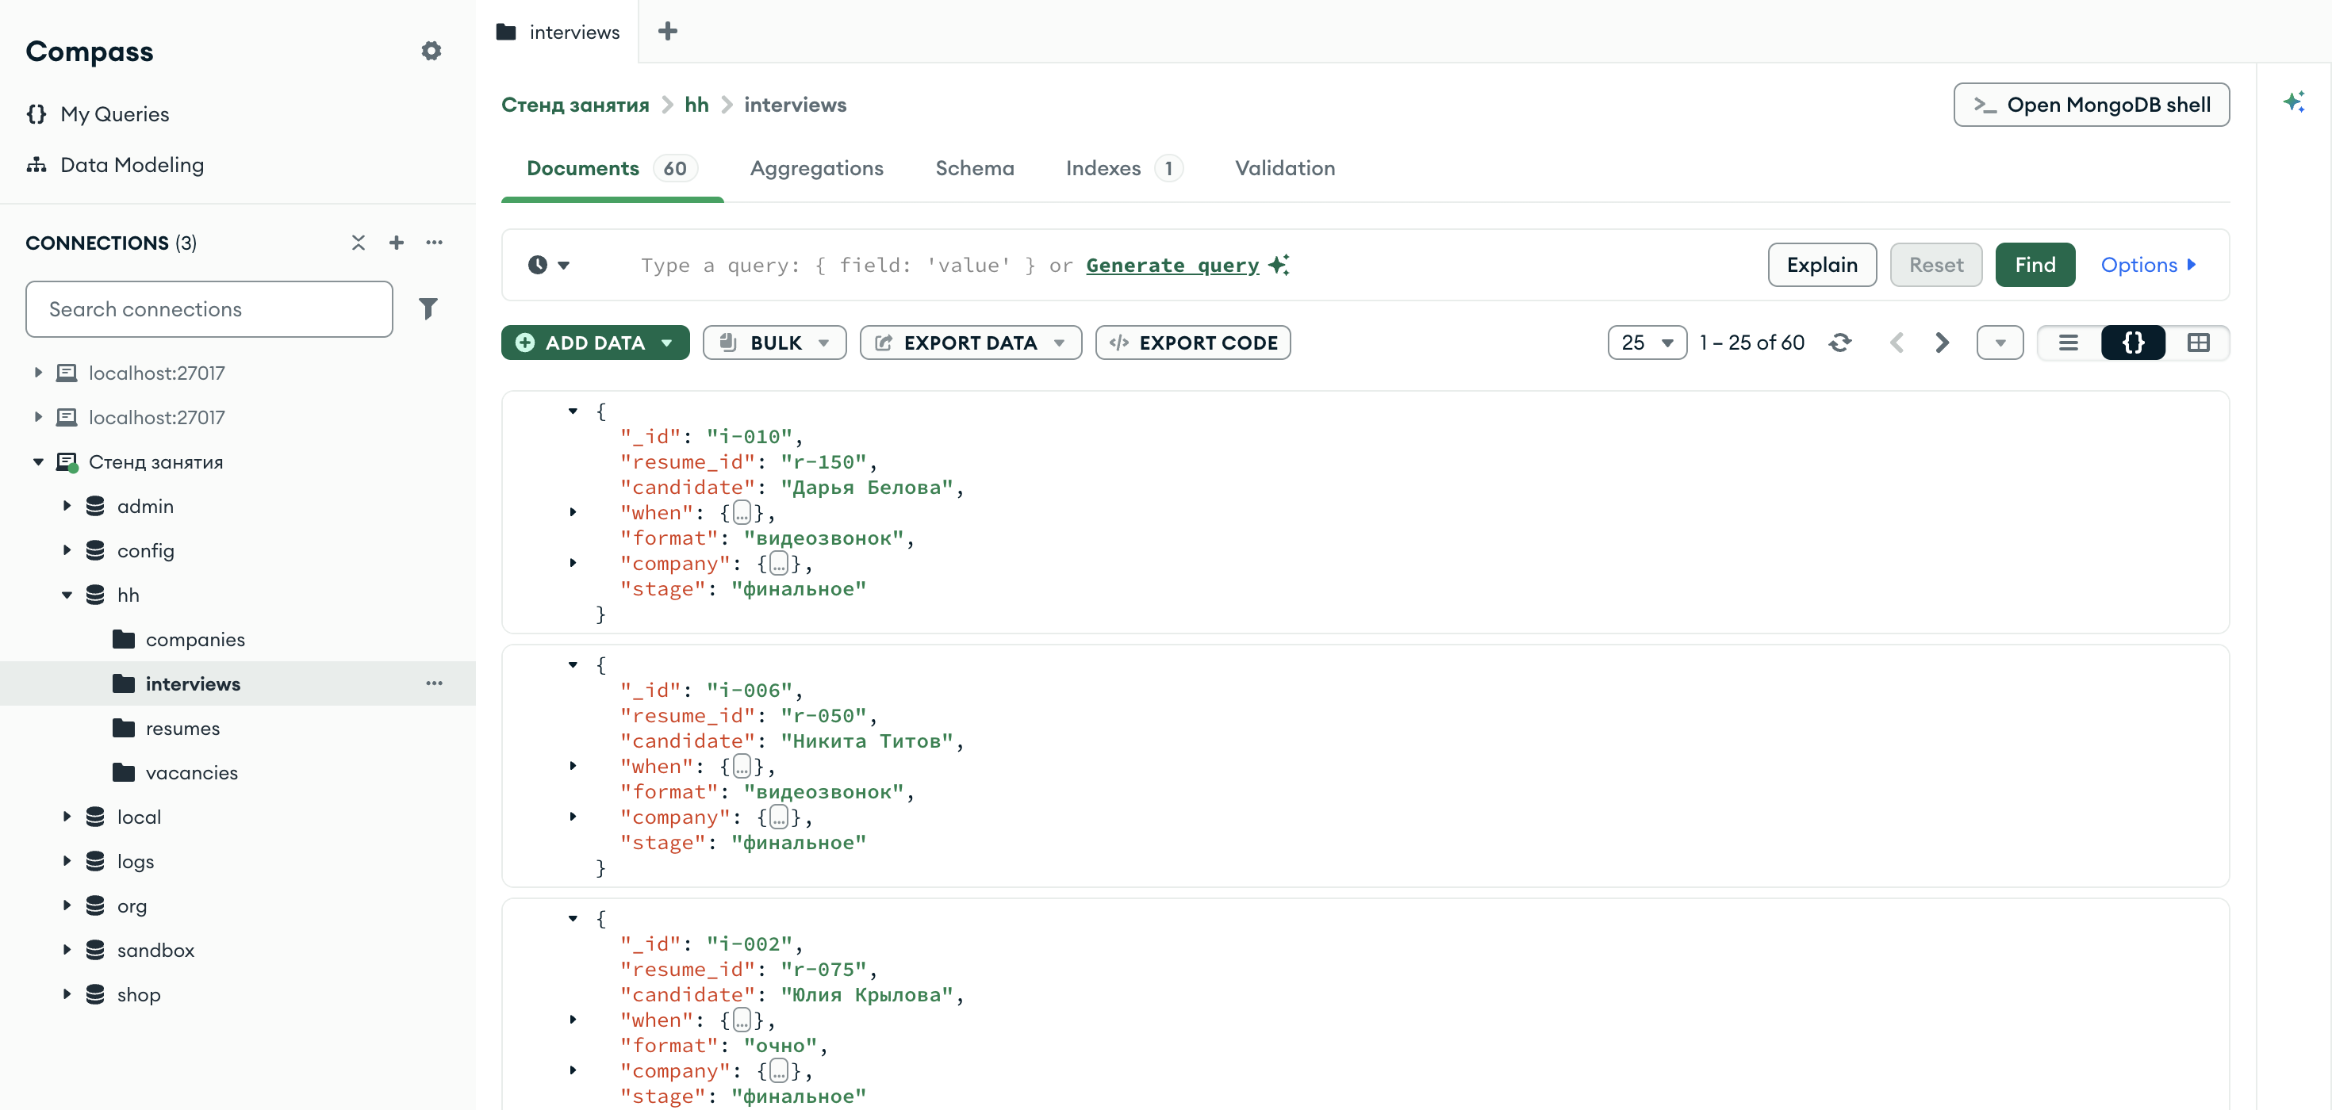Image resolution: width=2332 pixels, height=1110 pixels.
Task: Switch to table view
Action: point(2198,343)
